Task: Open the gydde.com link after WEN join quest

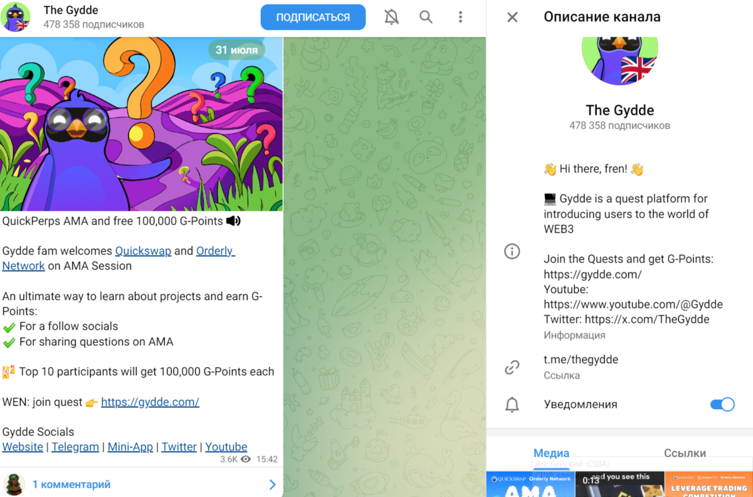Action: pos(150,402)
